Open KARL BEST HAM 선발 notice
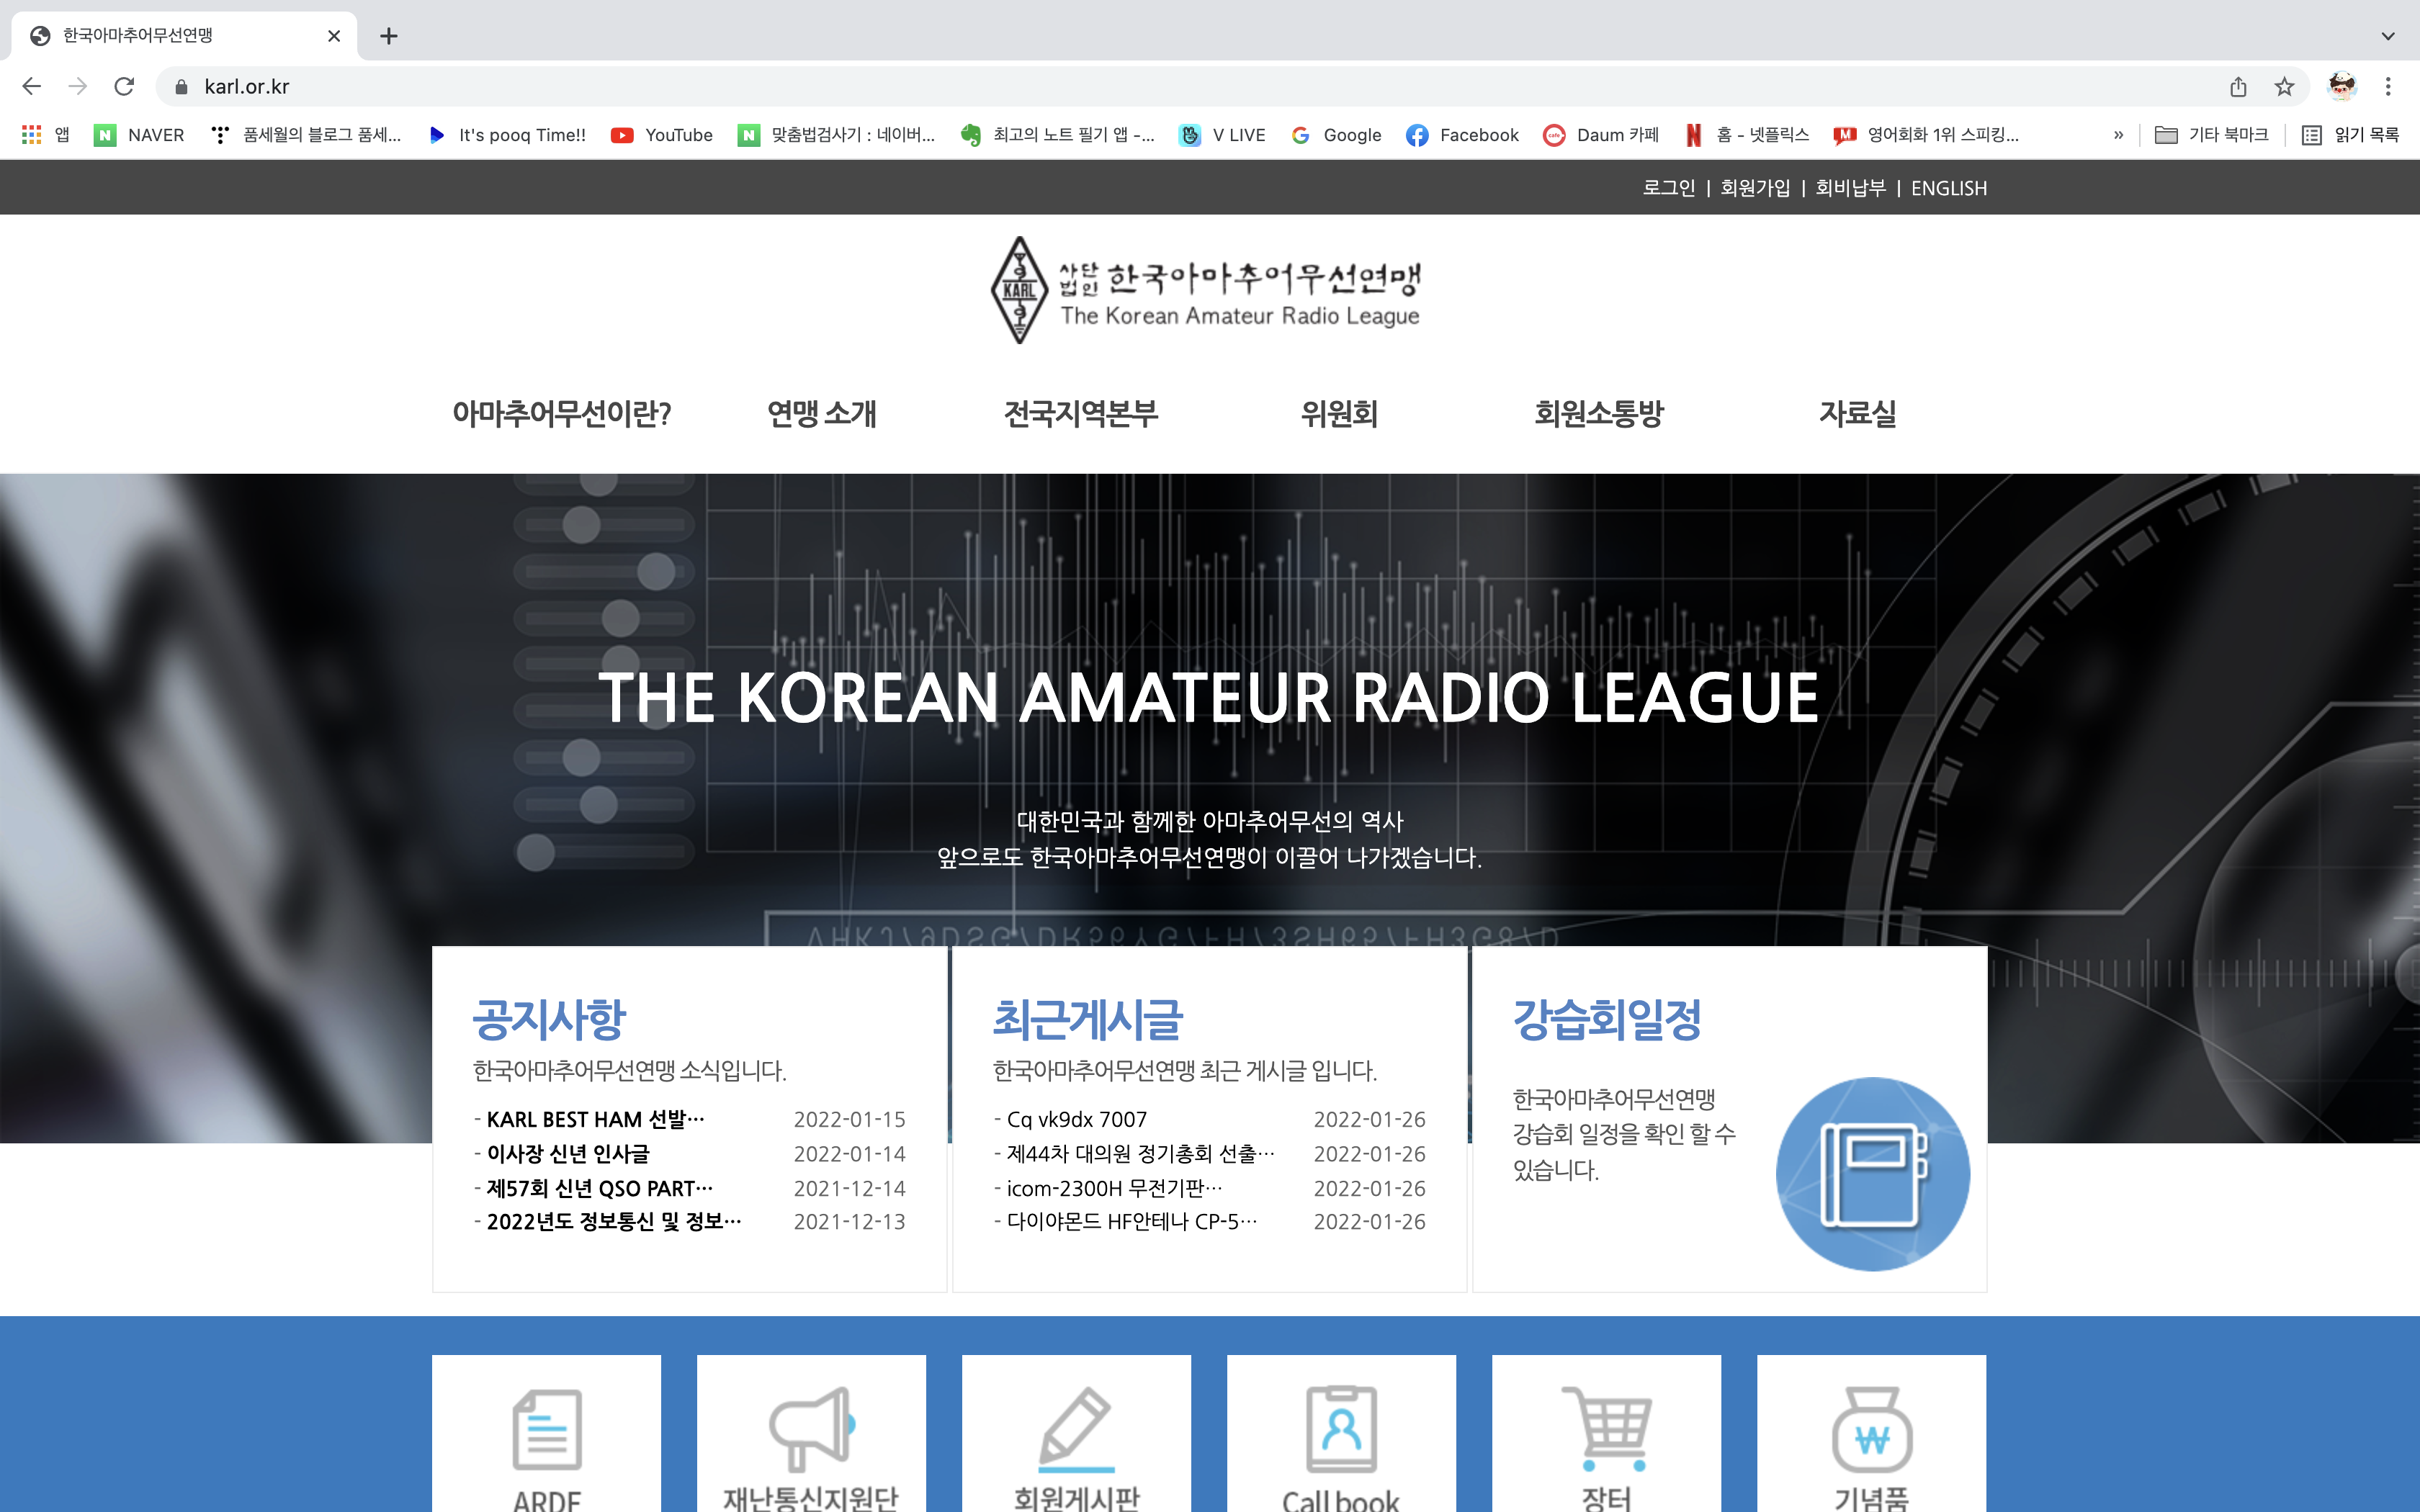The height and width of the screenshot is (1512, 2420). coord(595,1119)
